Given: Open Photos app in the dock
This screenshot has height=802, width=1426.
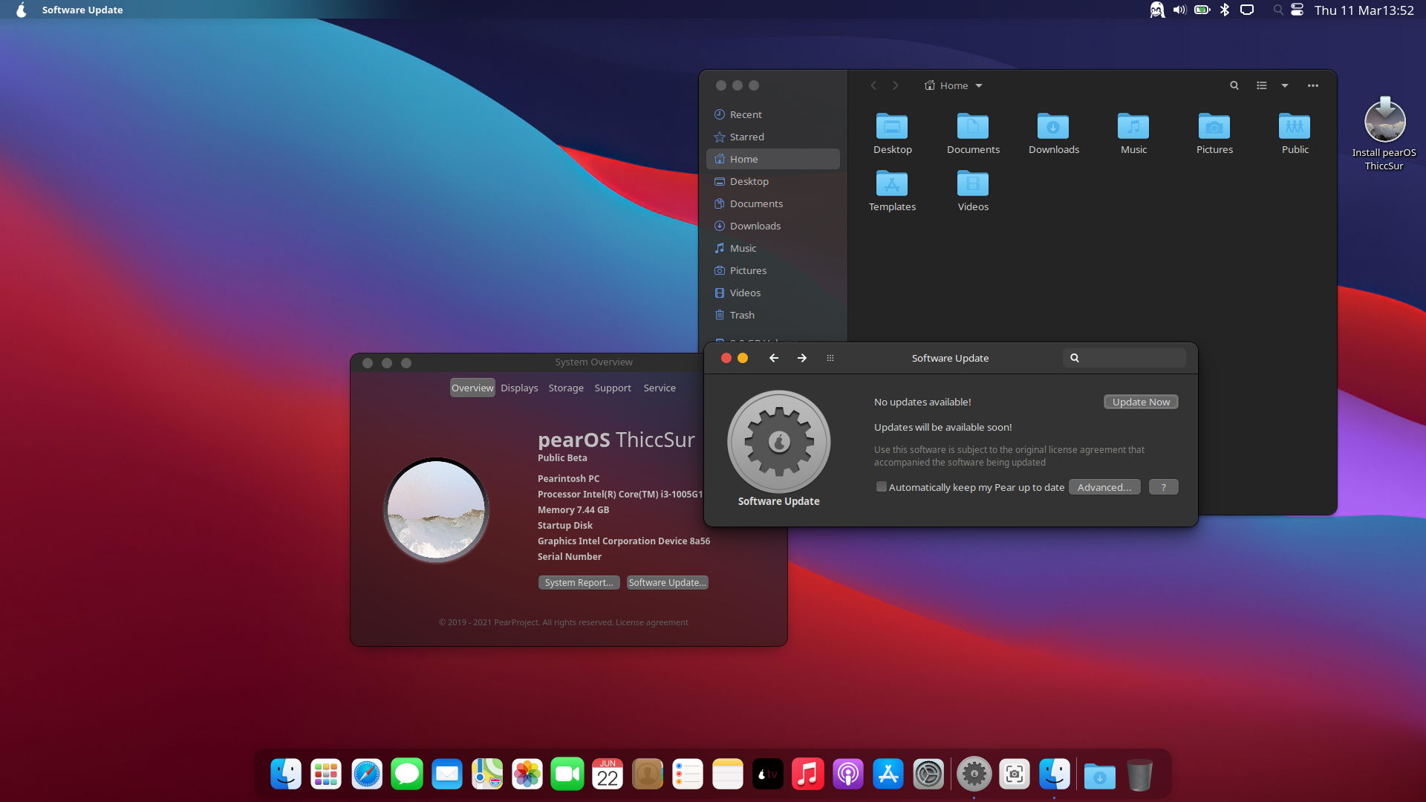Looking at the screenshot, I should pos(527,775).
